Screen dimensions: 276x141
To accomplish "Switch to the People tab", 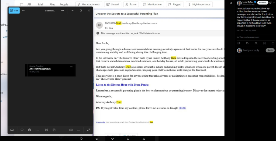I will point(64,5).
